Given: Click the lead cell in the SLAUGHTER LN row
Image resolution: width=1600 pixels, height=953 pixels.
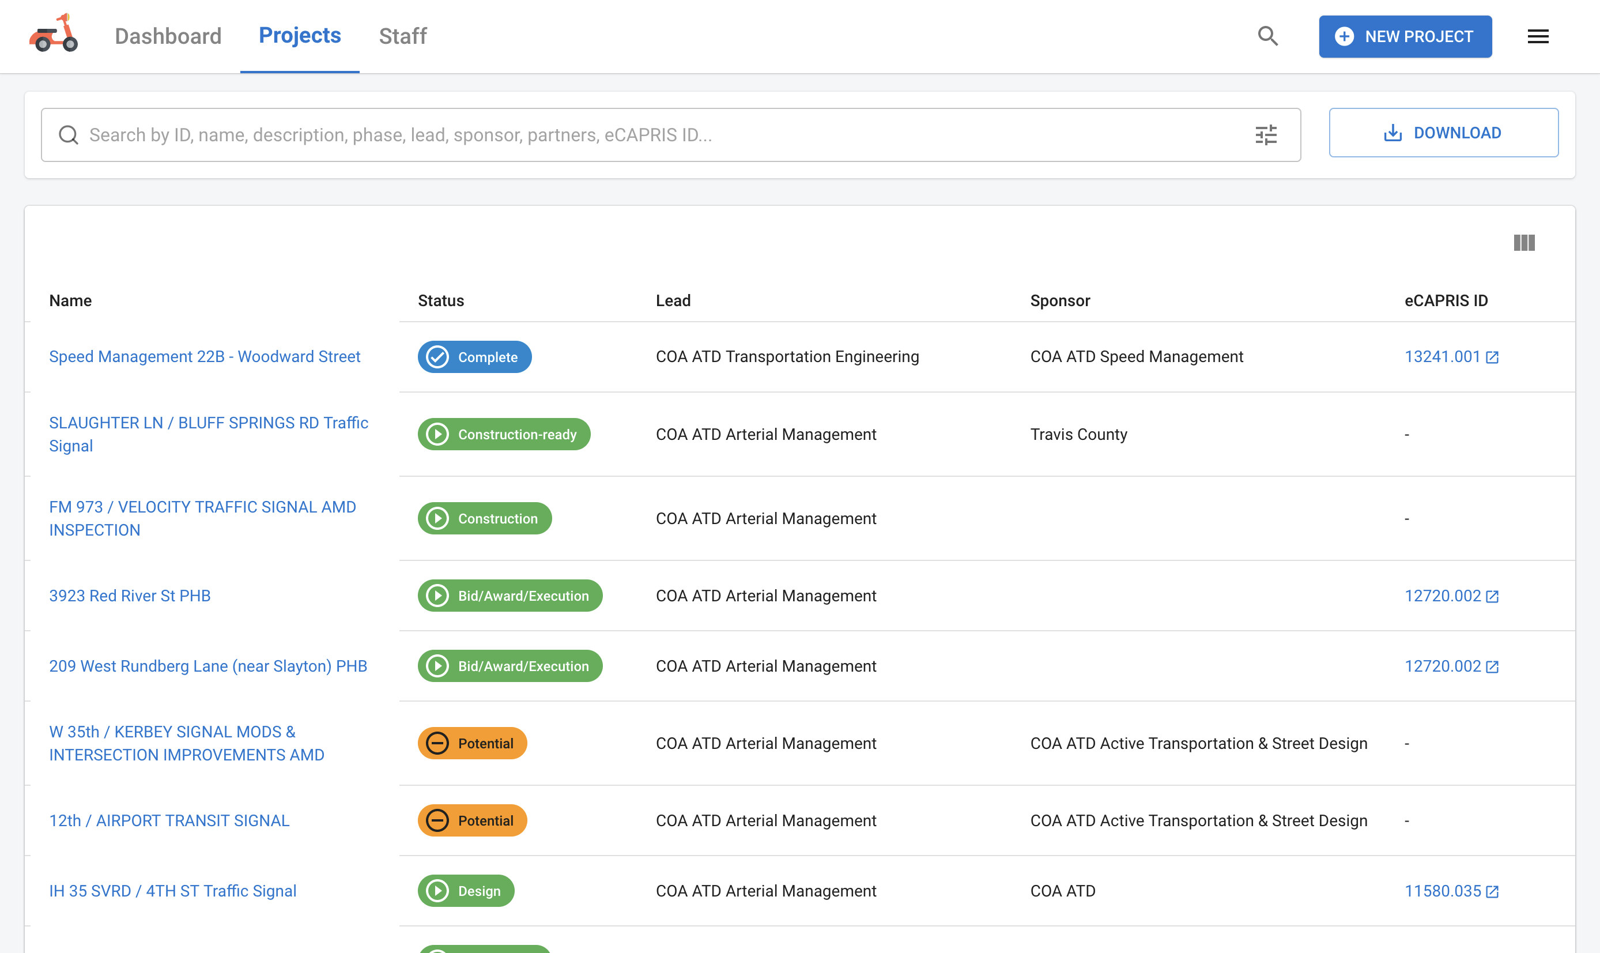Looking at the screenshot, I should [x=767, y=435].
